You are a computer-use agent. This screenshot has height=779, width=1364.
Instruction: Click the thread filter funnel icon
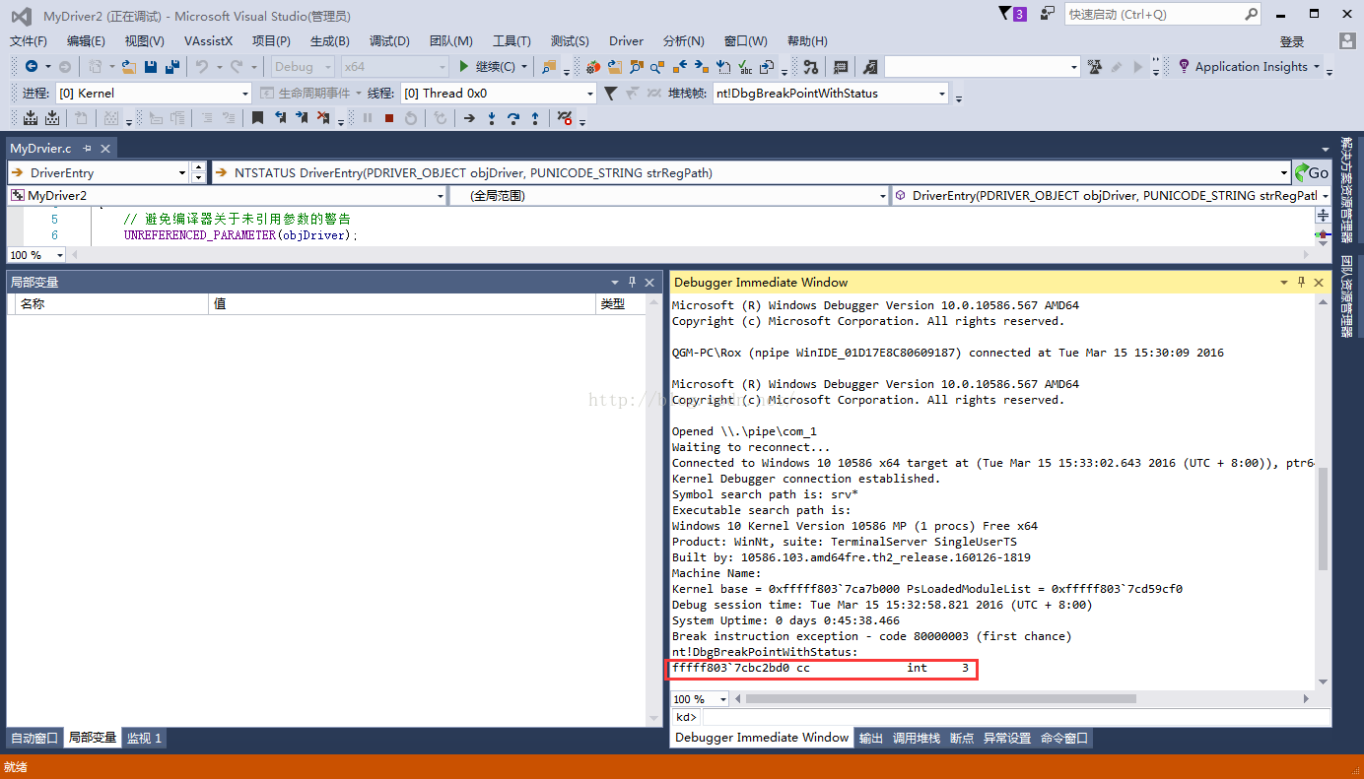pos(610,94)
